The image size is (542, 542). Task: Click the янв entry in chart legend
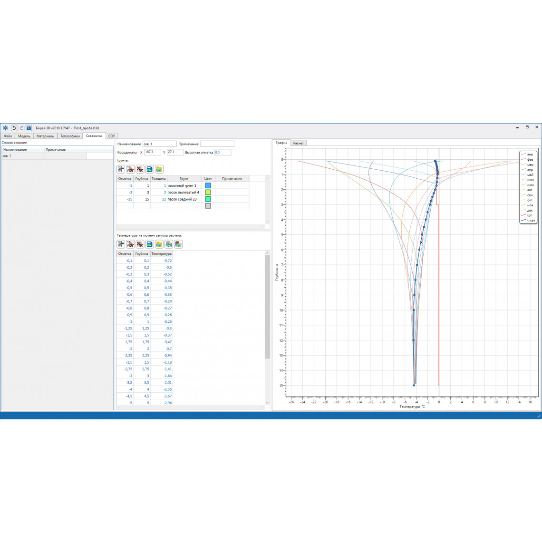528,155
